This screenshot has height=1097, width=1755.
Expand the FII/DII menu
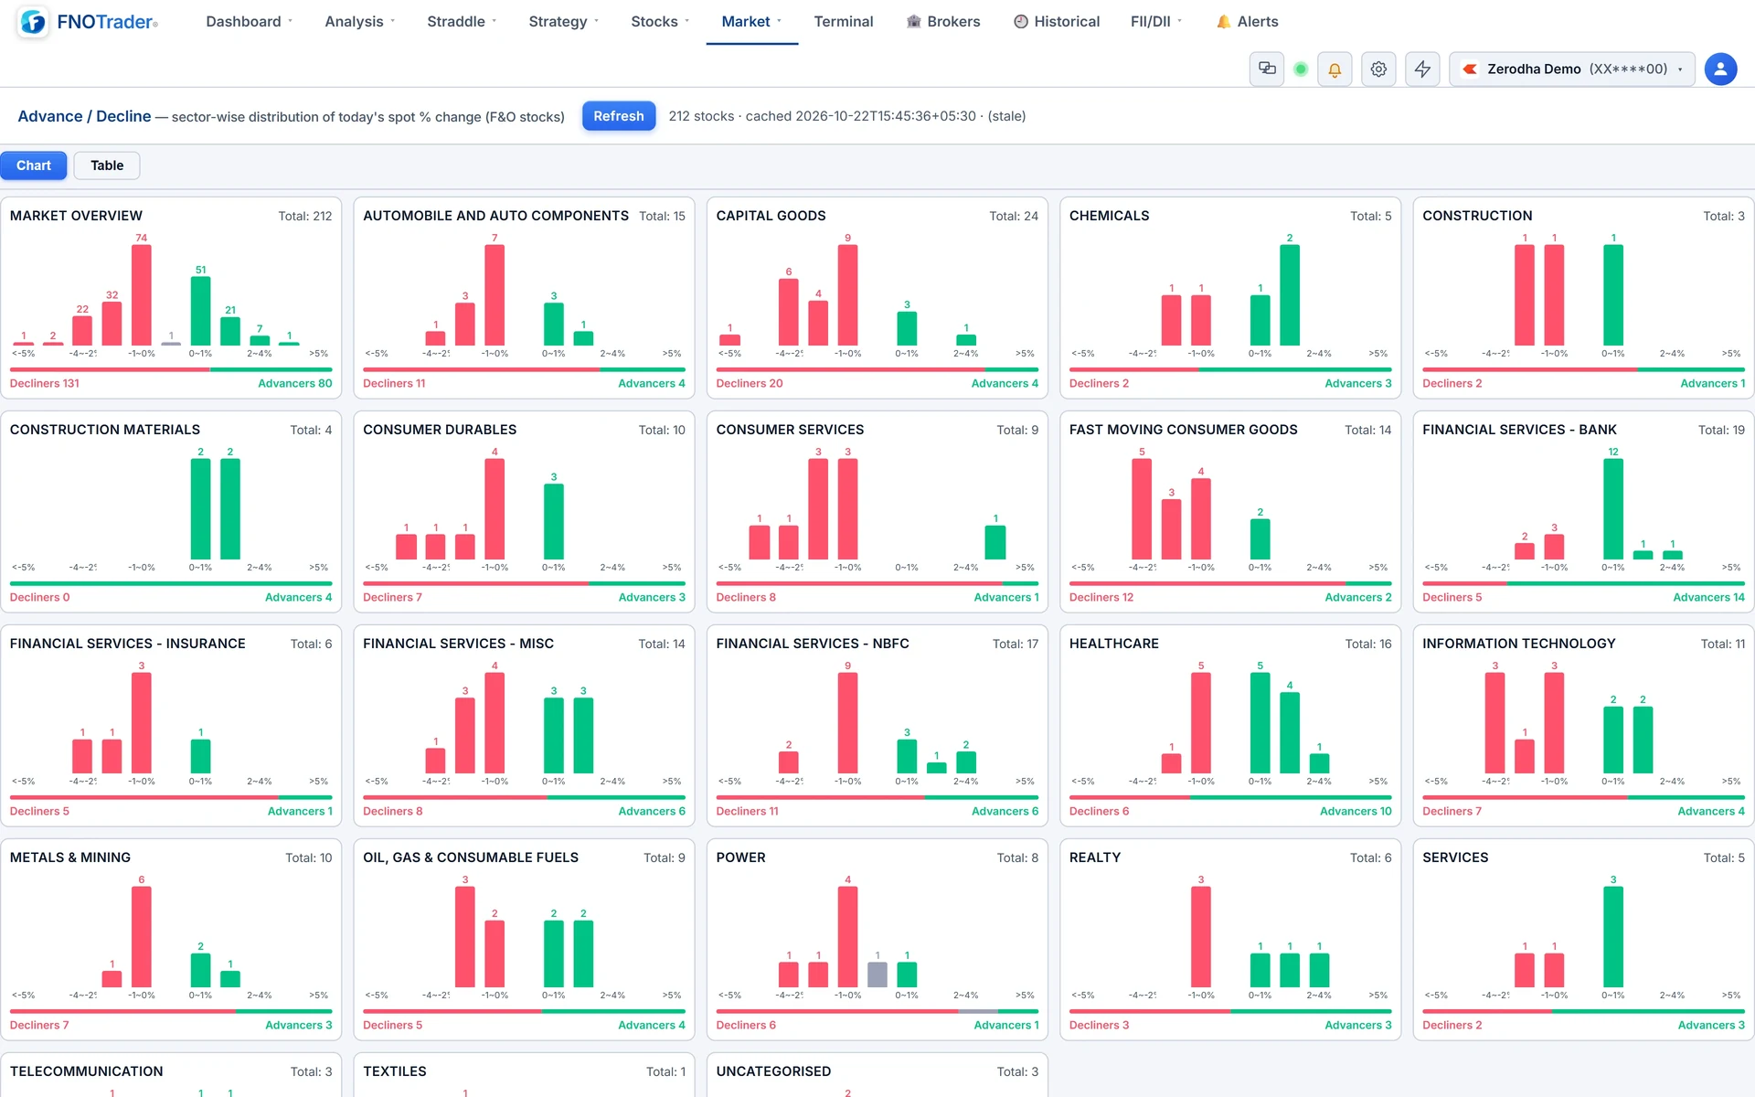[x=1156, y=22]
